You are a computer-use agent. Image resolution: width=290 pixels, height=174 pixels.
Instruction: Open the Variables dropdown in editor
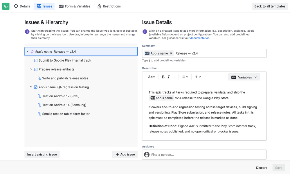coord(244,77)
